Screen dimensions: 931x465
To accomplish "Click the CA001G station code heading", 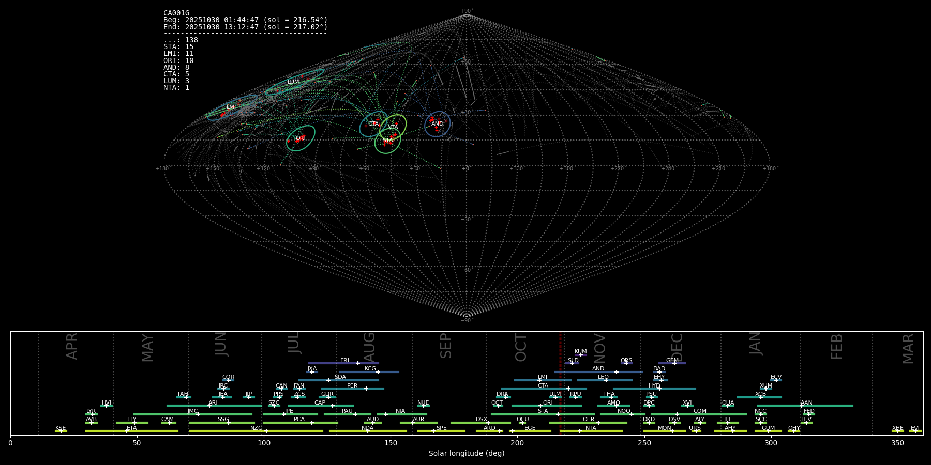I will (176, 13).
